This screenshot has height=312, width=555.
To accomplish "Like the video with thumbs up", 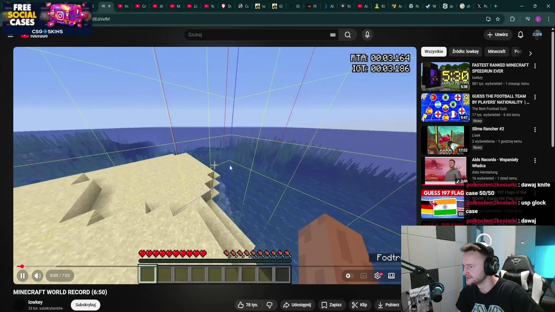I will (248, 305).
